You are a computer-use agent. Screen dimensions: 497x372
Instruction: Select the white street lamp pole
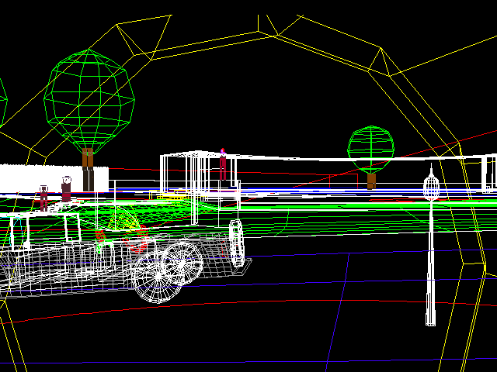coord(431,263)
